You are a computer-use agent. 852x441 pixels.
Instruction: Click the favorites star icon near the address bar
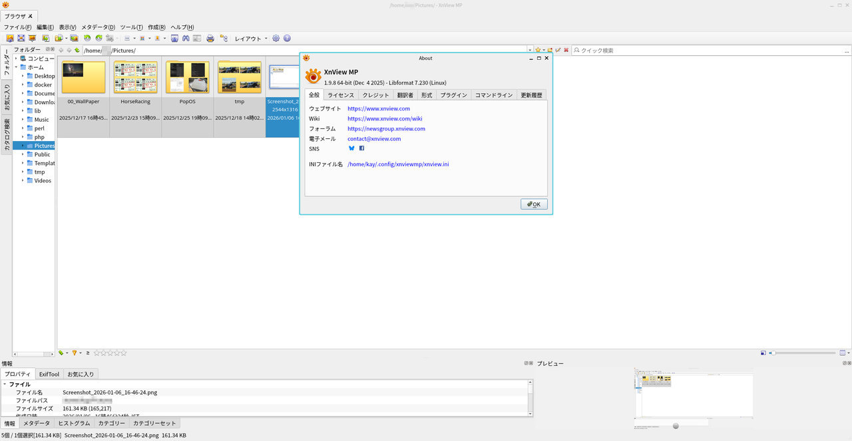click(x=538, y=51)
